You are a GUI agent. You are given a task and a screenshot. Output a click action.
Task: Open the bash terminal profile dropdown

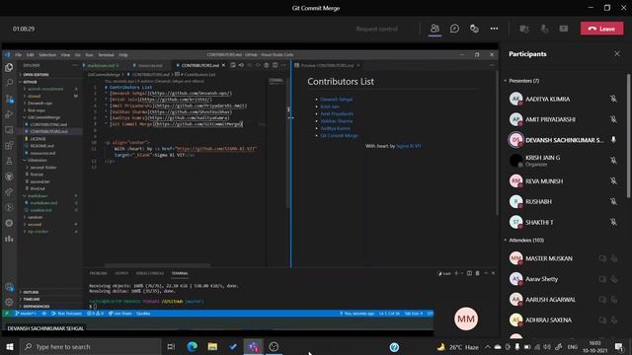point(462,273)
